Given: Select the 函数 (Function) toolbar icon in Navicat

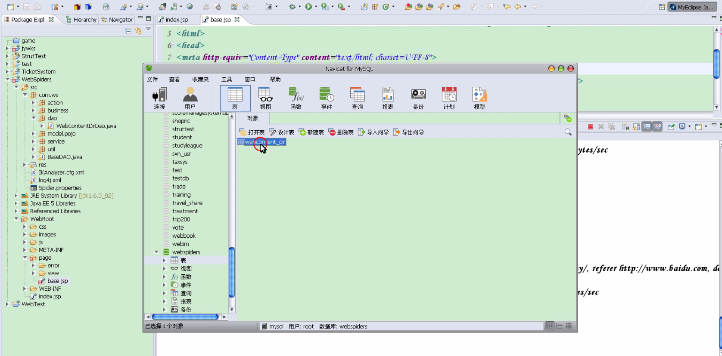Looking at the screenshot, I should coord(296,98).
